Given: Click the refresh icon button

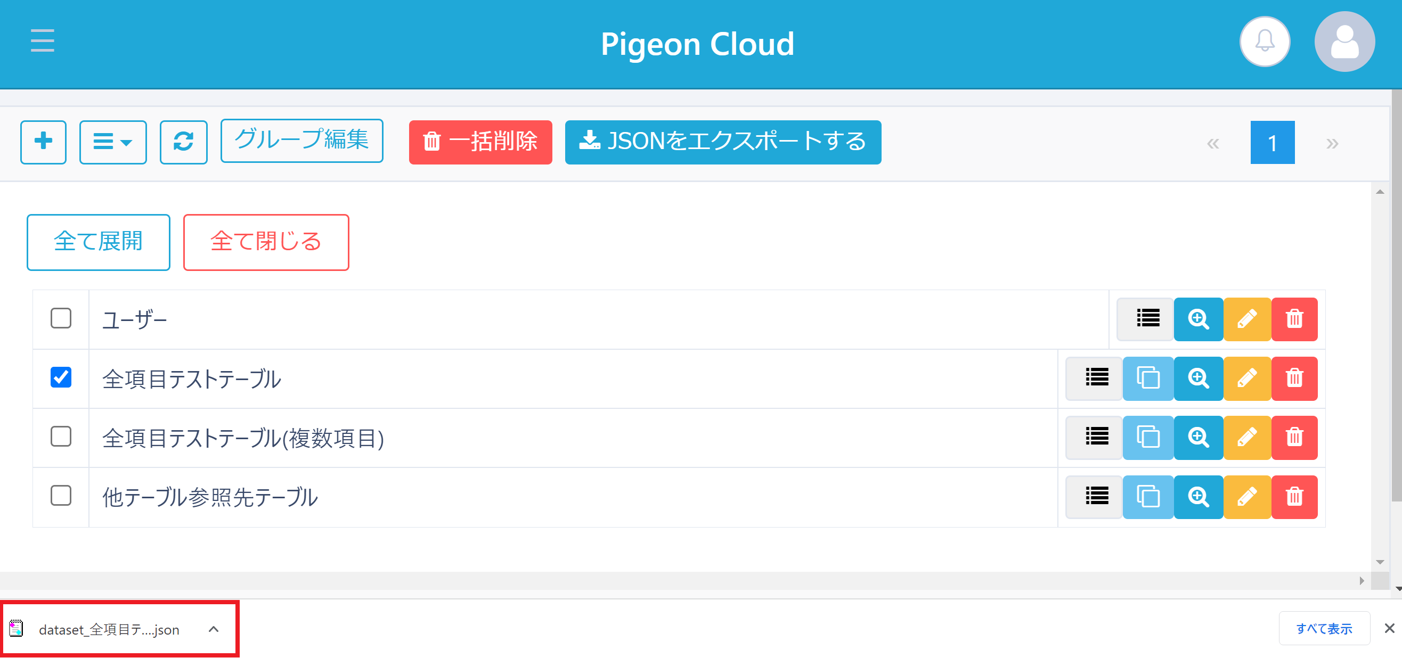Looking at the screenshot, I should click(x=183, y=142).
